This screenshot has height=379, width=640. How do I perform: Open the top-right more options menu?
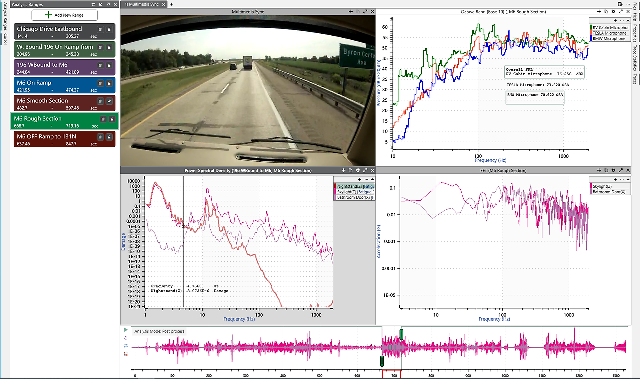pos(627,4)
